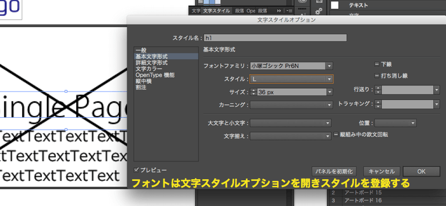Click the トラッキング tracking value field
Screen dimensions: 446x206
(x=408, y=104)
